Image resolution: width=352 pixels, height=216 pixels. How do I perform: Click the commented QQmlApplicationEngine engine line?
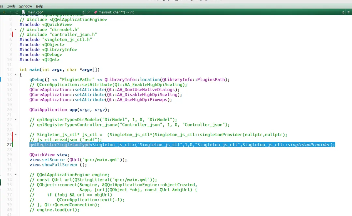(x=69, y=175)
